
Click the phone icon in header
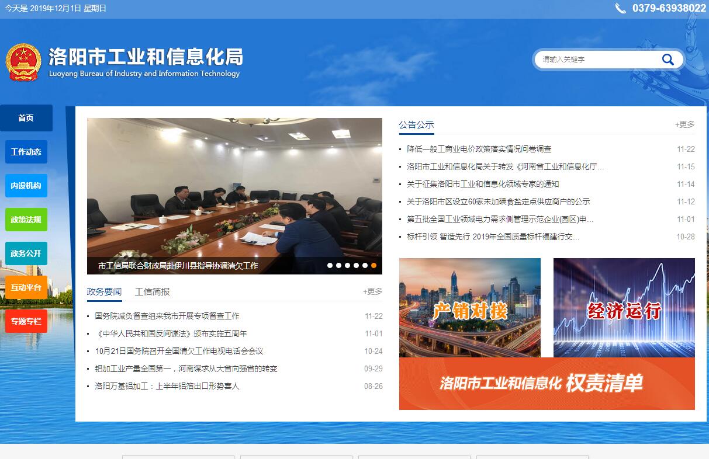coord(620,8)
